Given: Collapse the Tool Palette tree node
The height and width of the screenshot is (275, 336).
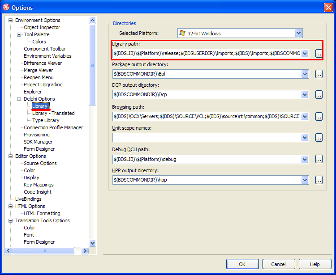Looking at the screenshot, I should pos(19,34).
